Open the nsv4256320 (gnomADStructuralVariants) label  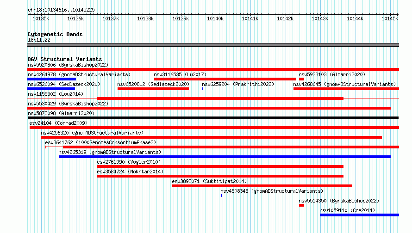click(x=92, y=133)
